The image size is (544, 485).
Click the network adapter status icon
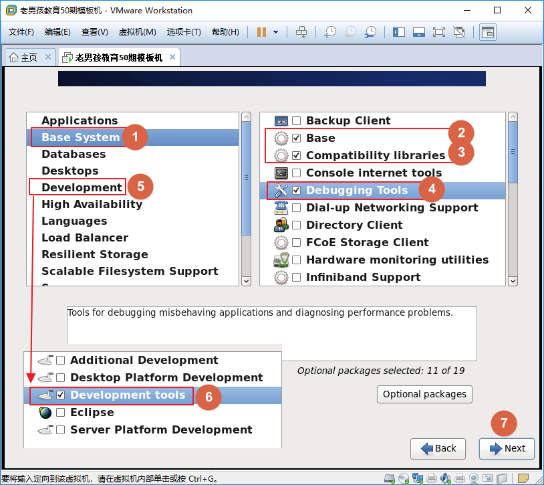pyautogui.click(x=418, y=478)
